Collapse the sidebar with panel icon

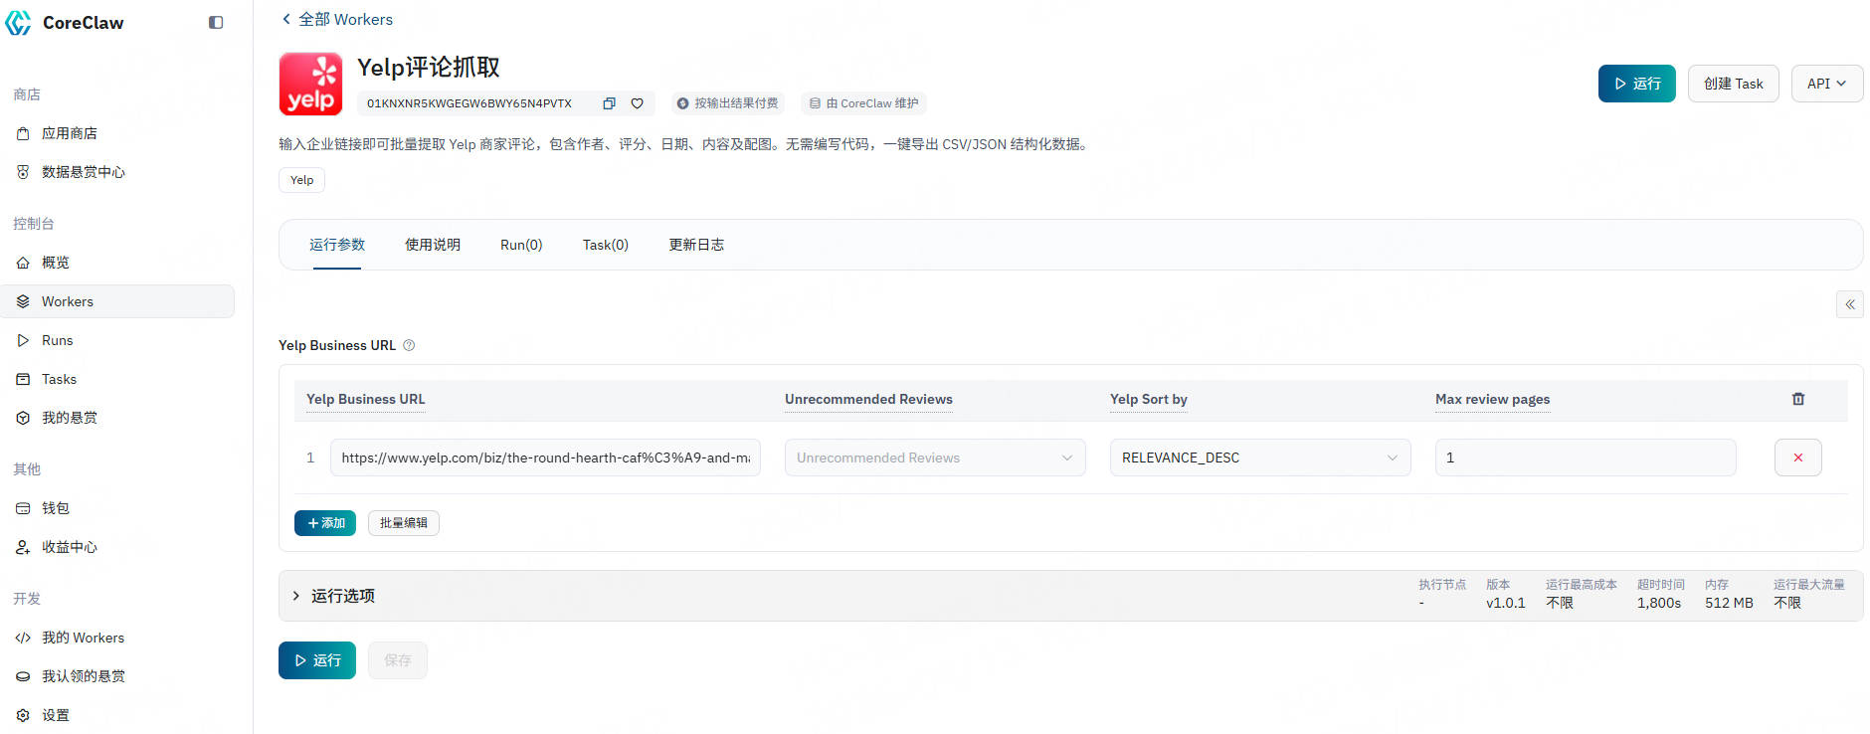216,23
